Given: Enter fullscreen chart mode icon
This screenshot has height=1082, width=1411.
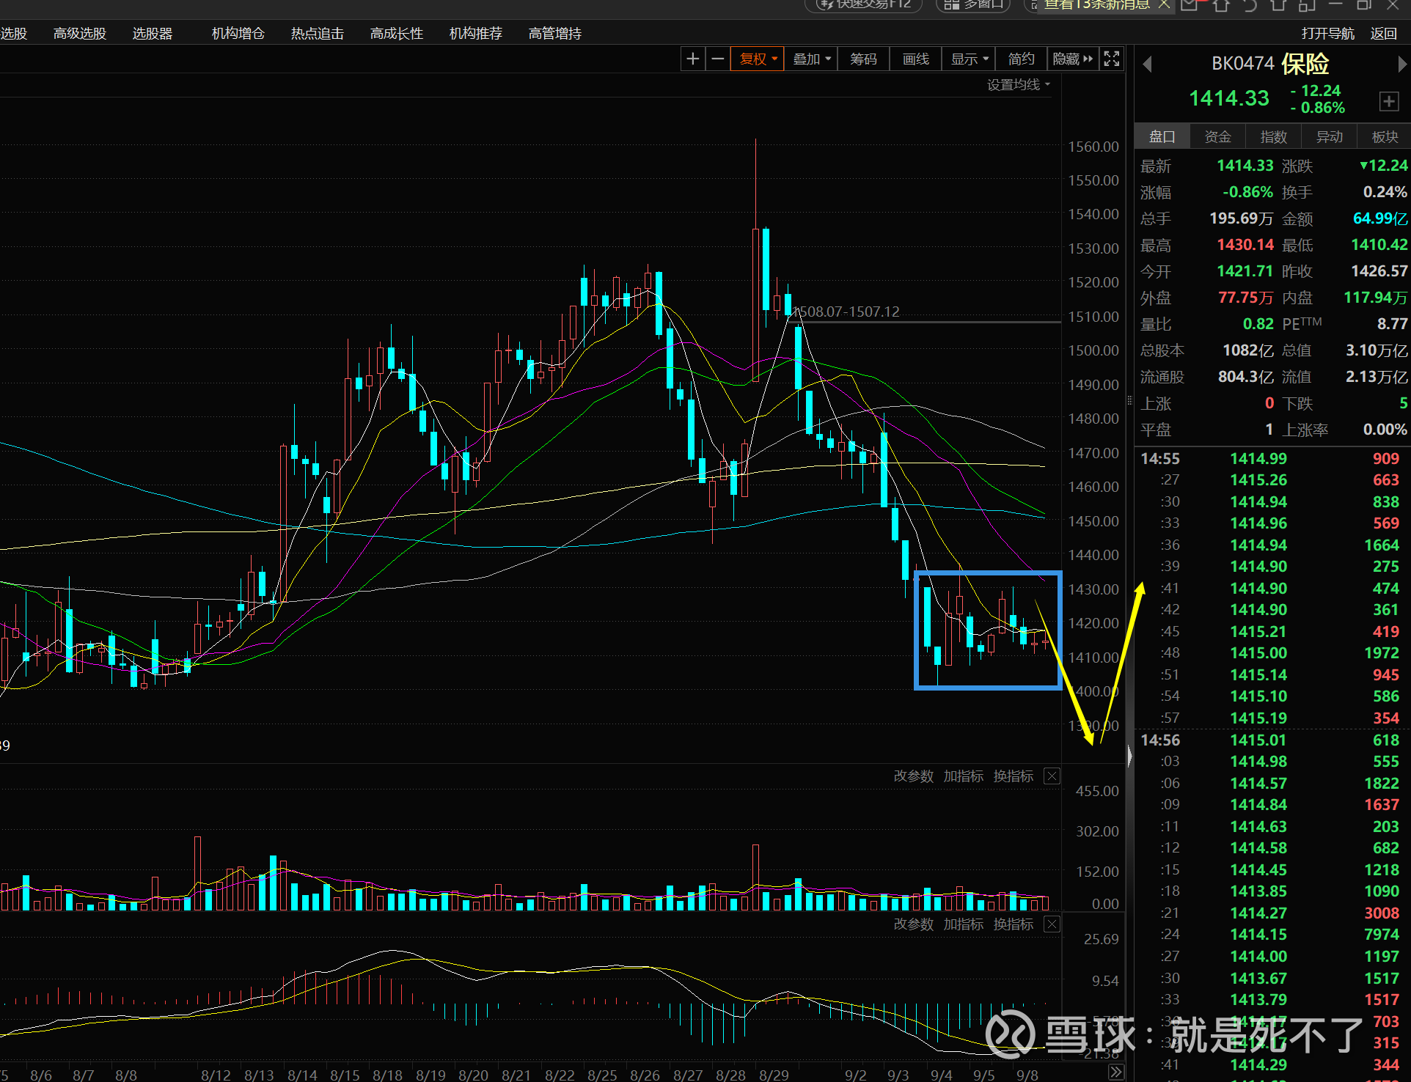Looking at the screenshot, I should (1112, 59).
